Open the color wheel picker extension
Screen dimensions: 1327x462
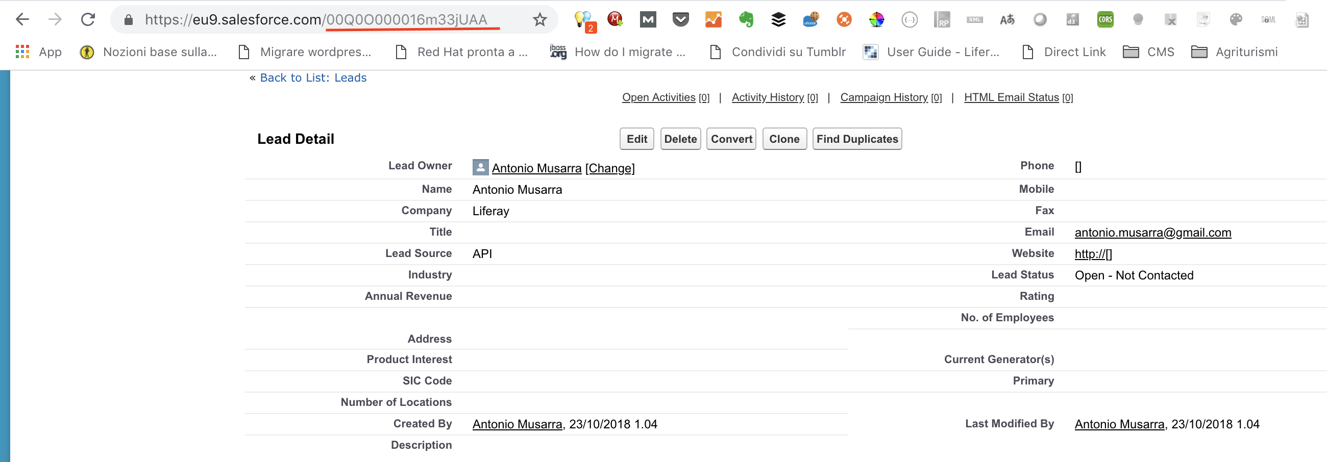pyautogui.click(x=876, y=19)
